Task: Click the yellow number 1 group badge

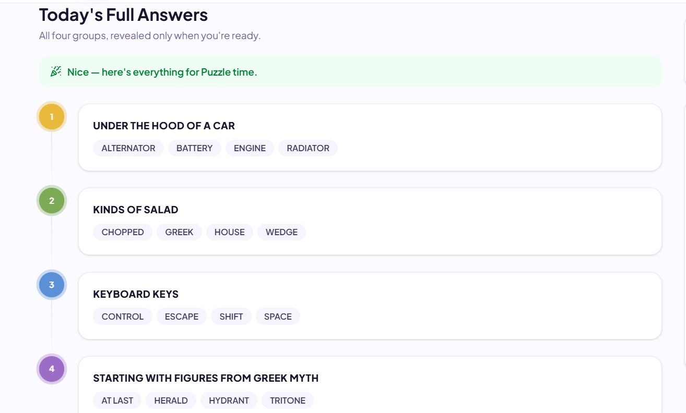Action: [52, 117]
